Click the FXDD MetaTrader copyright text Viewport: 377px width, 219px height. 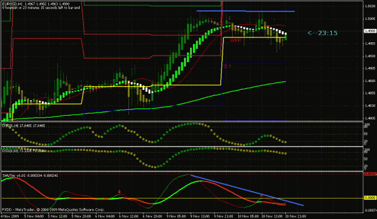tap(53, 209)
